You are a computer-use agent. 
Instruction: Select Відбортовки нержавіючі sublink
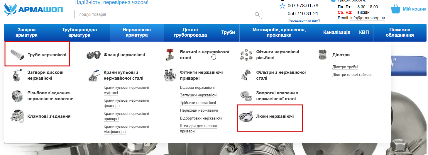(x=201, y=118)
